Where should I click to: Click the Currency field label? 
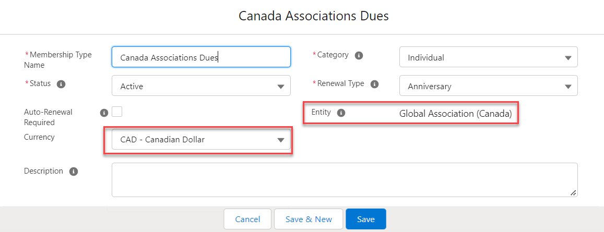(x=39, y=137)
